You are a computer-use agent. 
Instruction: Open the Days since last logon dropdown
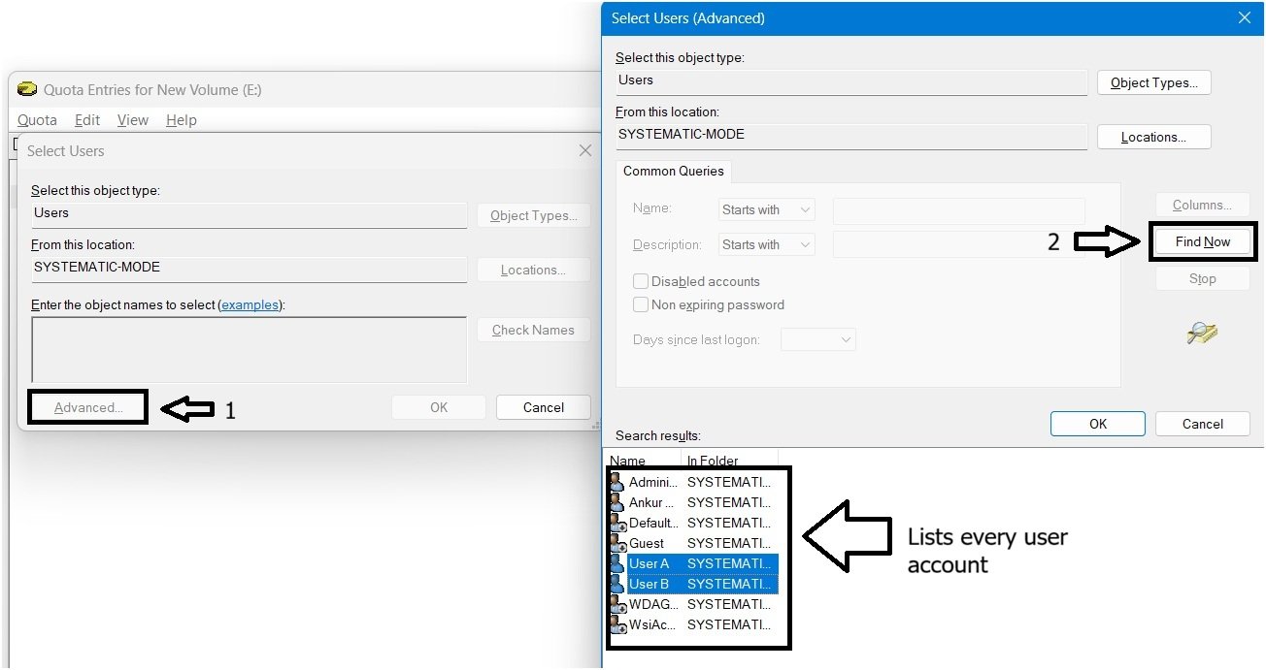[x=818, y=339]
